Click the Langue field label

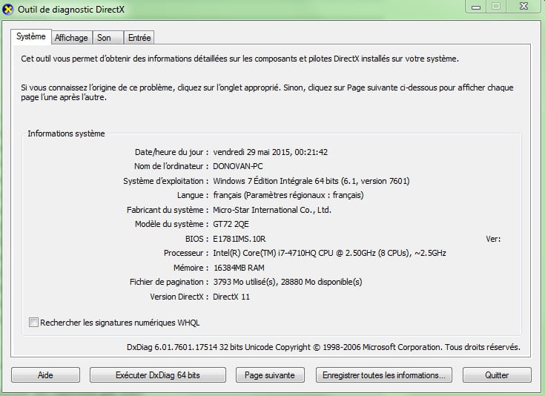[x=193, y=195]
